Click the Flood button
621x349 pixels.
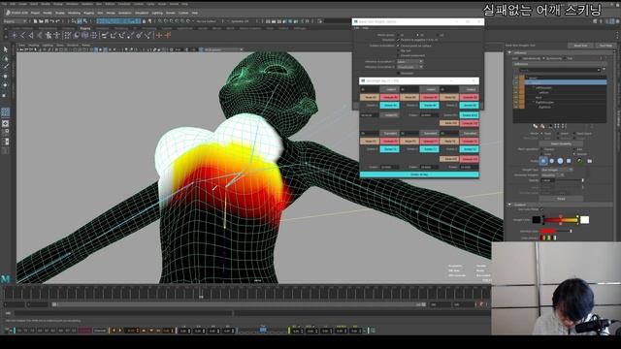click(x=561, y=199)
